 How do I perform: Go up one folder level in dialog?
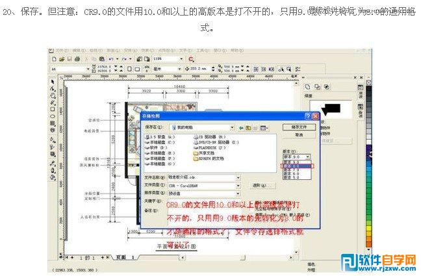248,128
